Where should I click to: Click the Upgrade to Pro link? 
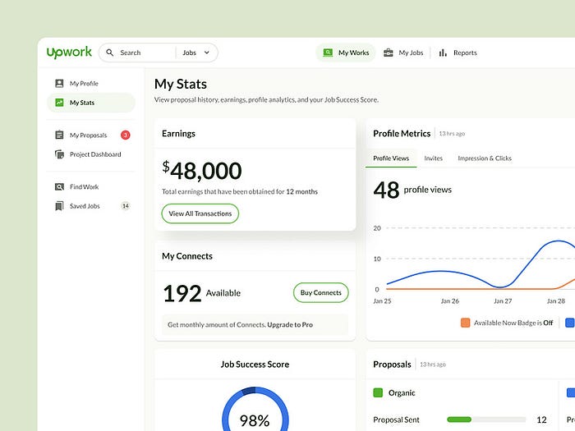(290, 325)
